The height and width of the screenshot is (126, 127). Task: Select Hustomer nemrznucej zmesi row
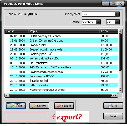pyautogui.click(x=64, y=90)
